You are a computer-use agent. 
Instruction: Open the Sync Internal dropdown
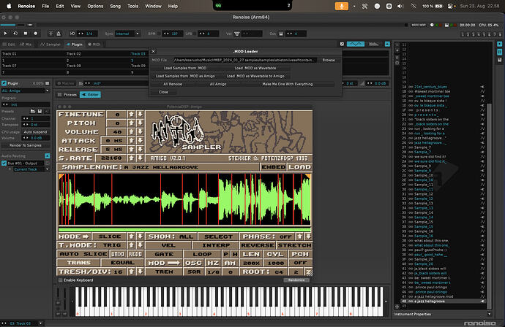coord(127,34)
